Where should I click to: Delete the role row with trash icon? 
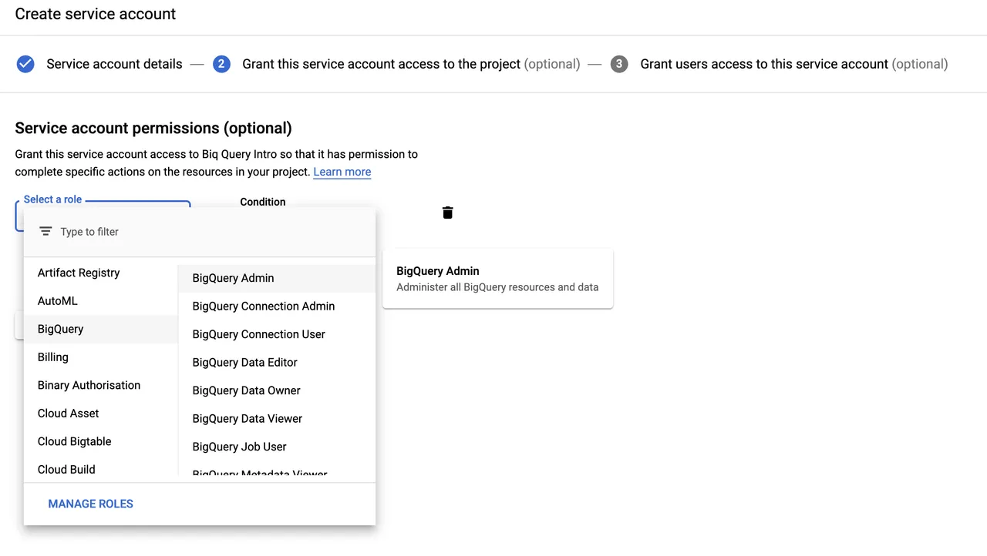click(x=447, y=213)
